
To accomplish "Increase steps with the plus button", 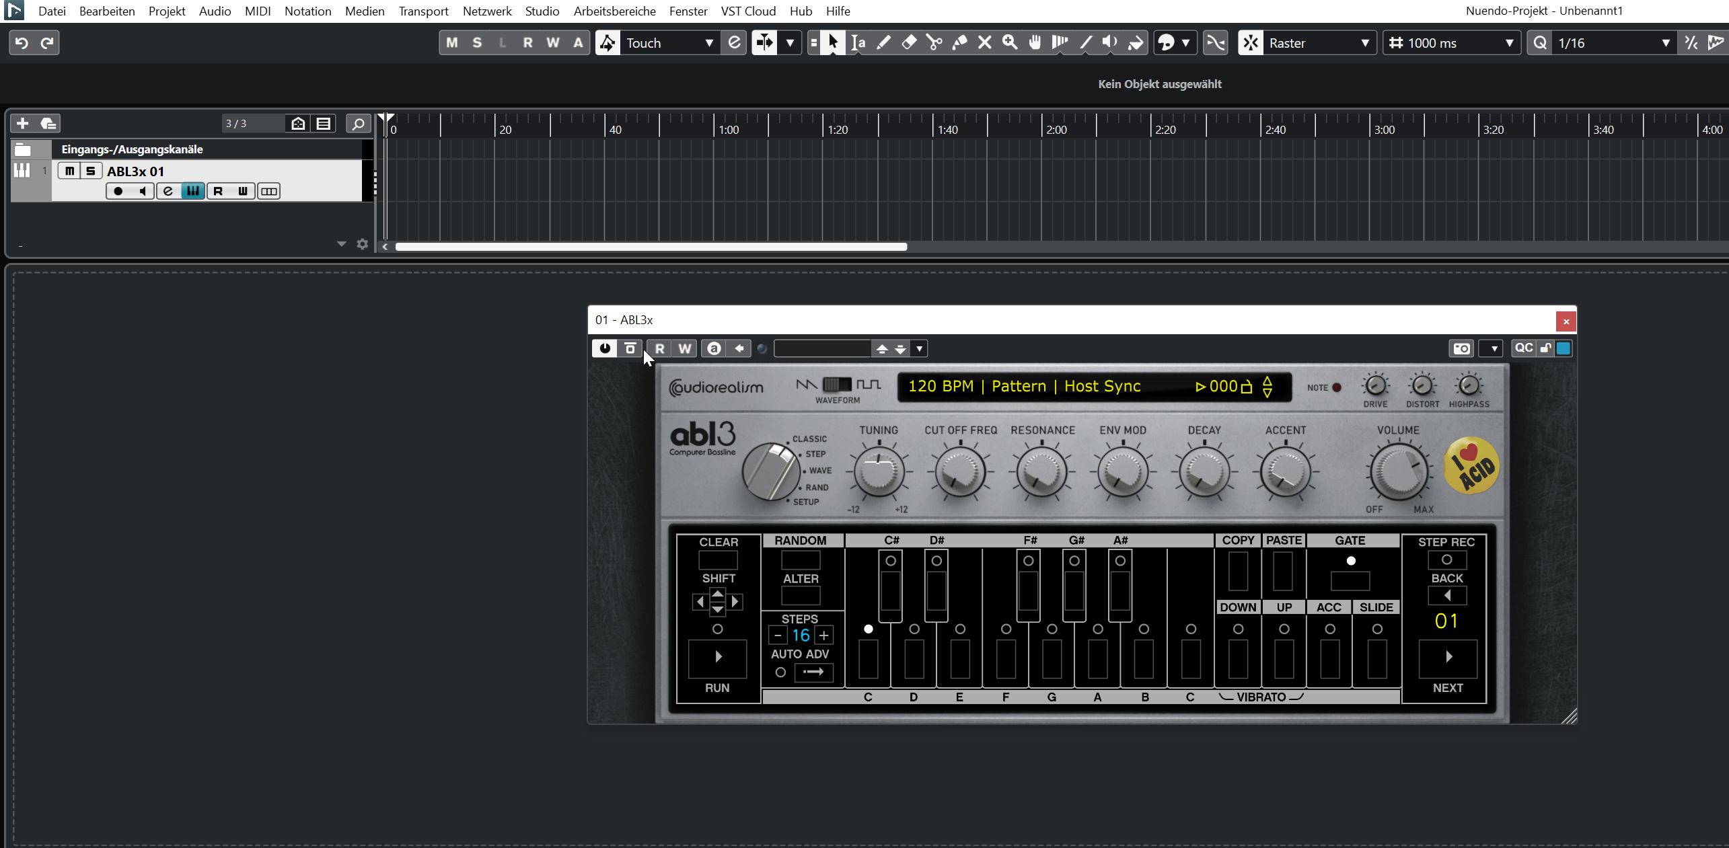I will point(823,635).
